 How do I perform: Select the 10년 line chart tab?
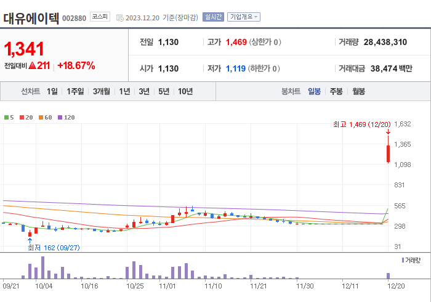pyautogui.click(x=185, y=91)
